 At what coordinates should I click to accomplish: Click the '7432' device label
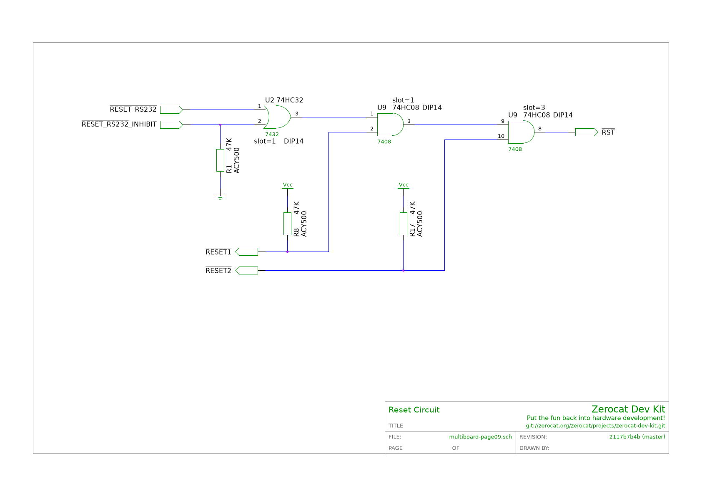(272, 134)
